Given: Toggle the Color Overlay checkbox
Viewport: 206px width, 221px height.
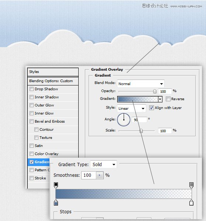Looking at the screenshot, I should [31, 154].
